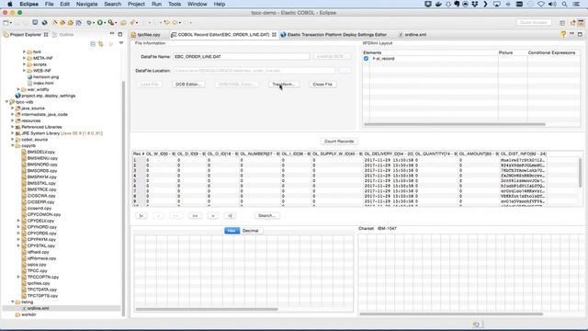Screen dimensions: 588x331
Task: Collapse the copylib folder
Action: (x=12, y=145)
